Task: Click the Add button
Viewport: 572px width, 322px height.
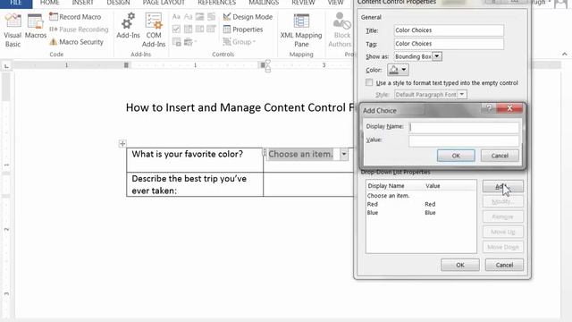Action: pos(502,187)
